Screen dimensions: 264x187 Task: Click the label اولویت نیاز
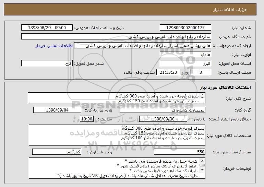[241, 55]
